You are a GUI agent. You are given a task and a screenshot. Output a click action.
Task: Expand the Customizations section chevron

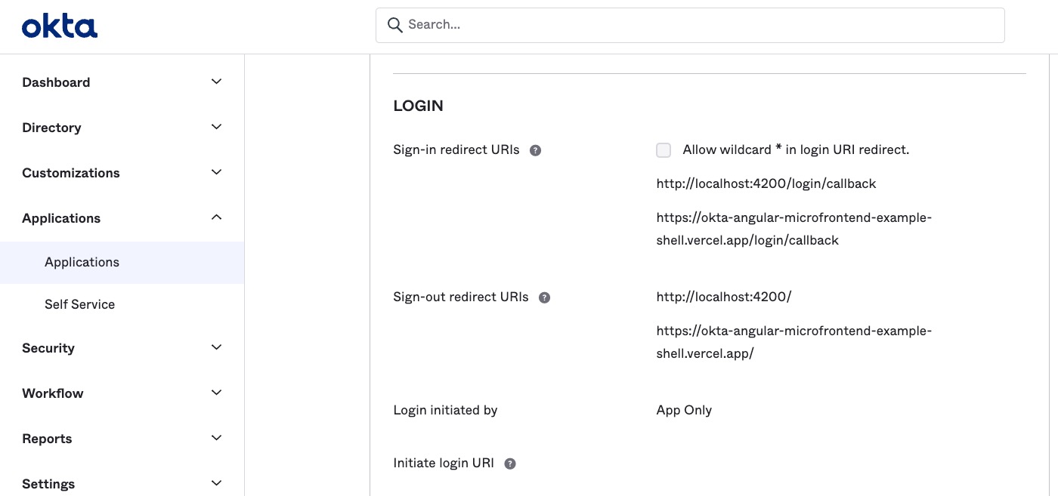[216, 172]
